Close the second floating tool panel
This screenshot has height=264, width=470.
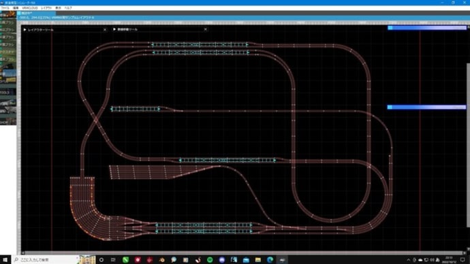pyautogui.click(x=205, y=29)
